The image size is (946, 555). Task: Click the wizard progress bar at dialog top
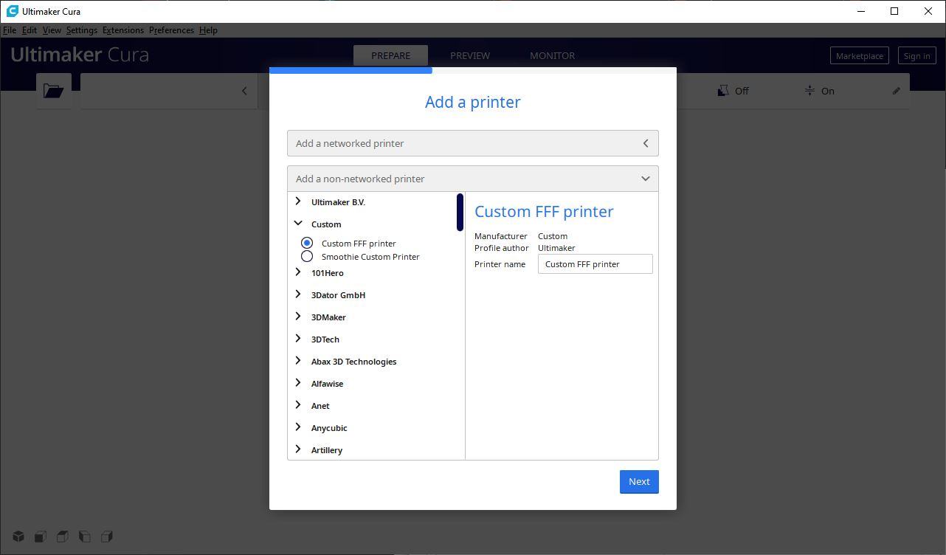(x=473, y=71)
